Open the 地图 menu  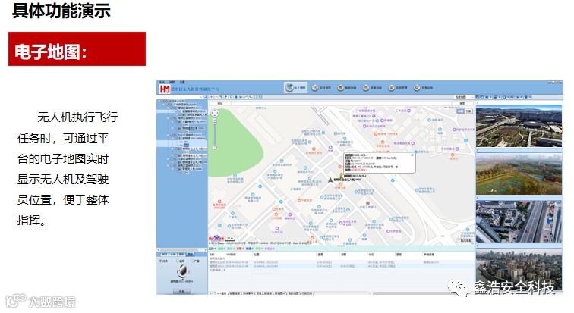[172, 82]
